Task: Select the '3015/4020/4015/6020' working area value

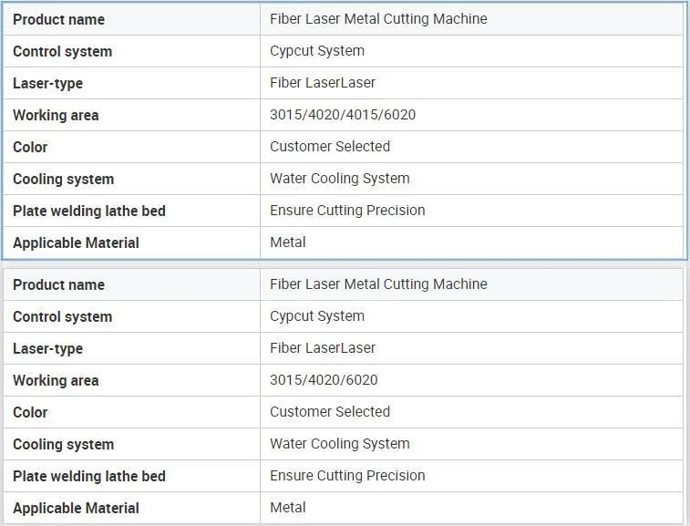Action: pos(343,115)
